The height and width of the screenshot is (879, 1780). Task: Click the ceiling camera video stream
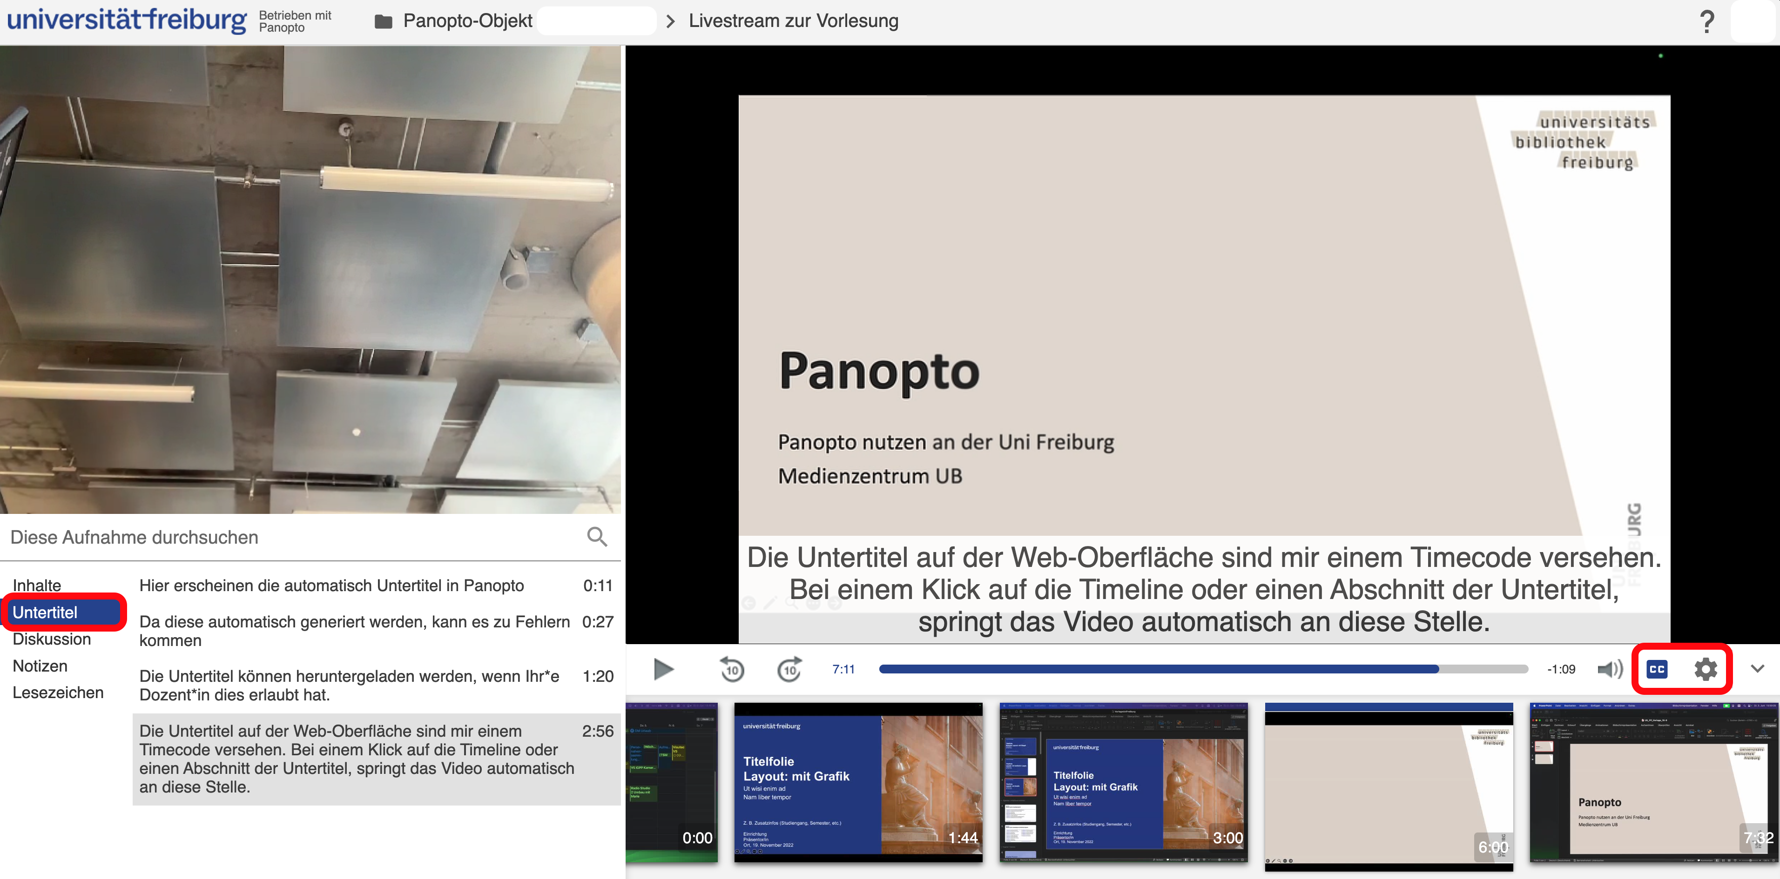click(310, 280)
